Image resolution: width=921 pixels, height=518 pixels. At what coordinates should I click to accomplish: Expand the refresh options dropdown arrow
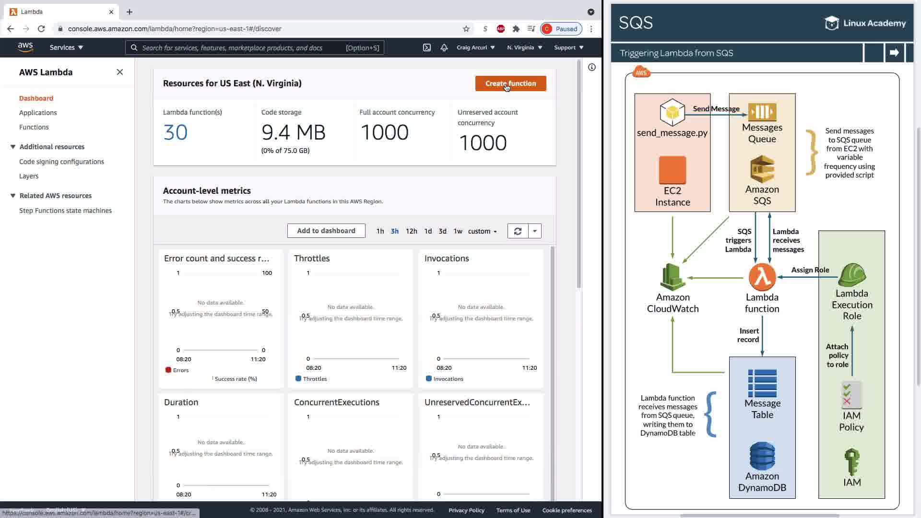click(x=535, y=231)
